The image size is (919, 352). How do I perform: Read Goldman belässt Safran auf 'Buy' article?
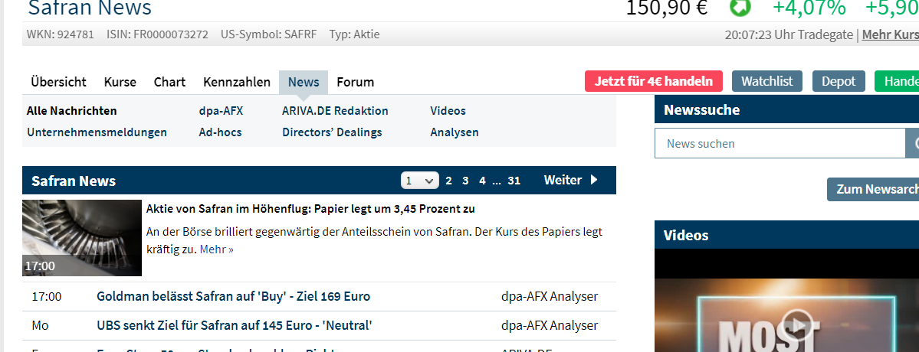pos(233,296)
